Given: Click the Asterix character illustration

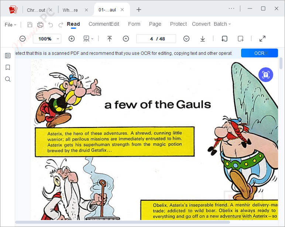Looking at the screenshot, I should 68,96.
